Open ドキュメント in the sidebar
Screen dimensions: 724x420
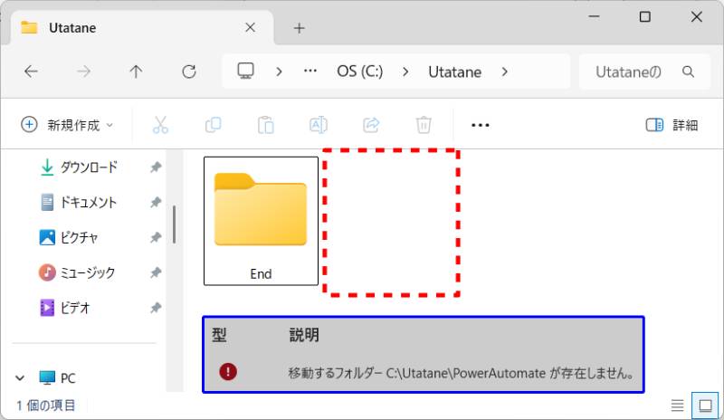pos(89,202)
